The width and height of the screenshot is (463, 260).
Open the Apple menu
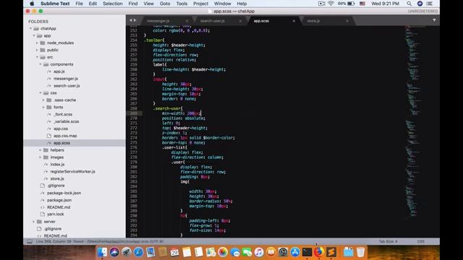pos(32,4)
